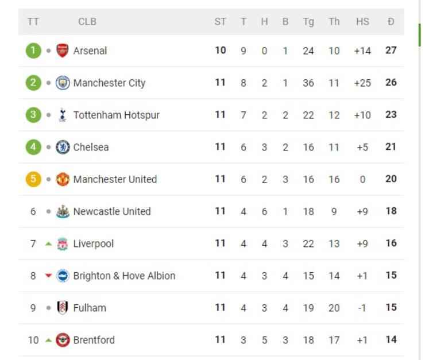Select the Tottenham Hotspur team name

[116, 115]
